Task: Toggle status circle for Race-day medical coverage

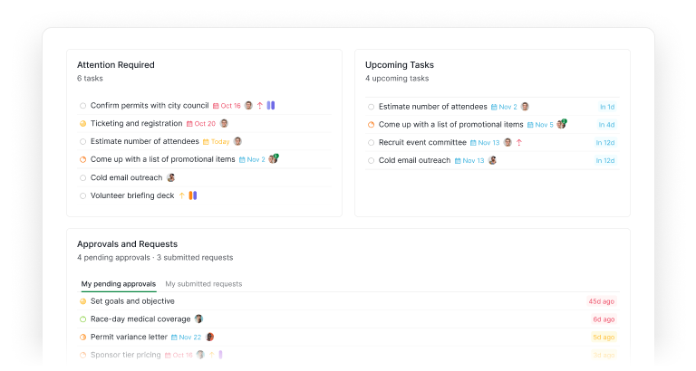Action: [82, 319]
